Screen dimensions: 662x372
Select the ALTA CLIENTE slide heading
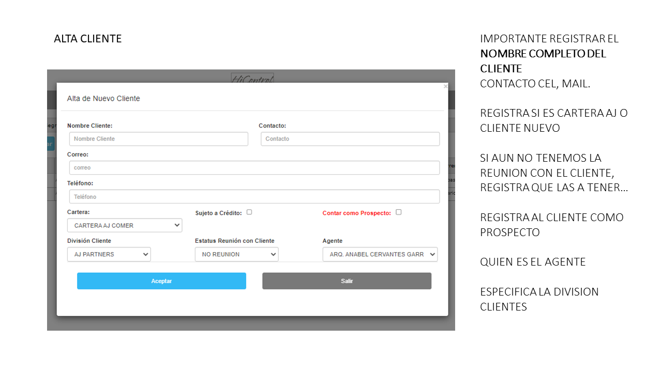(87, 39)
